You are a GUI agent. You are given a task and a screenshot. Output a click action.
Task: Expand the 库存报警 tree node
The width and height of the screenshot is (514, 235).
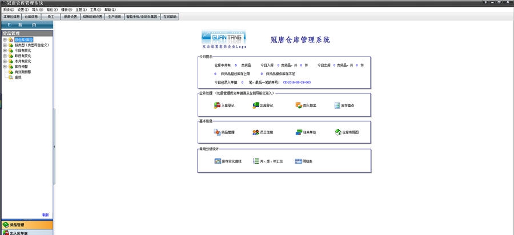(5, 66)
